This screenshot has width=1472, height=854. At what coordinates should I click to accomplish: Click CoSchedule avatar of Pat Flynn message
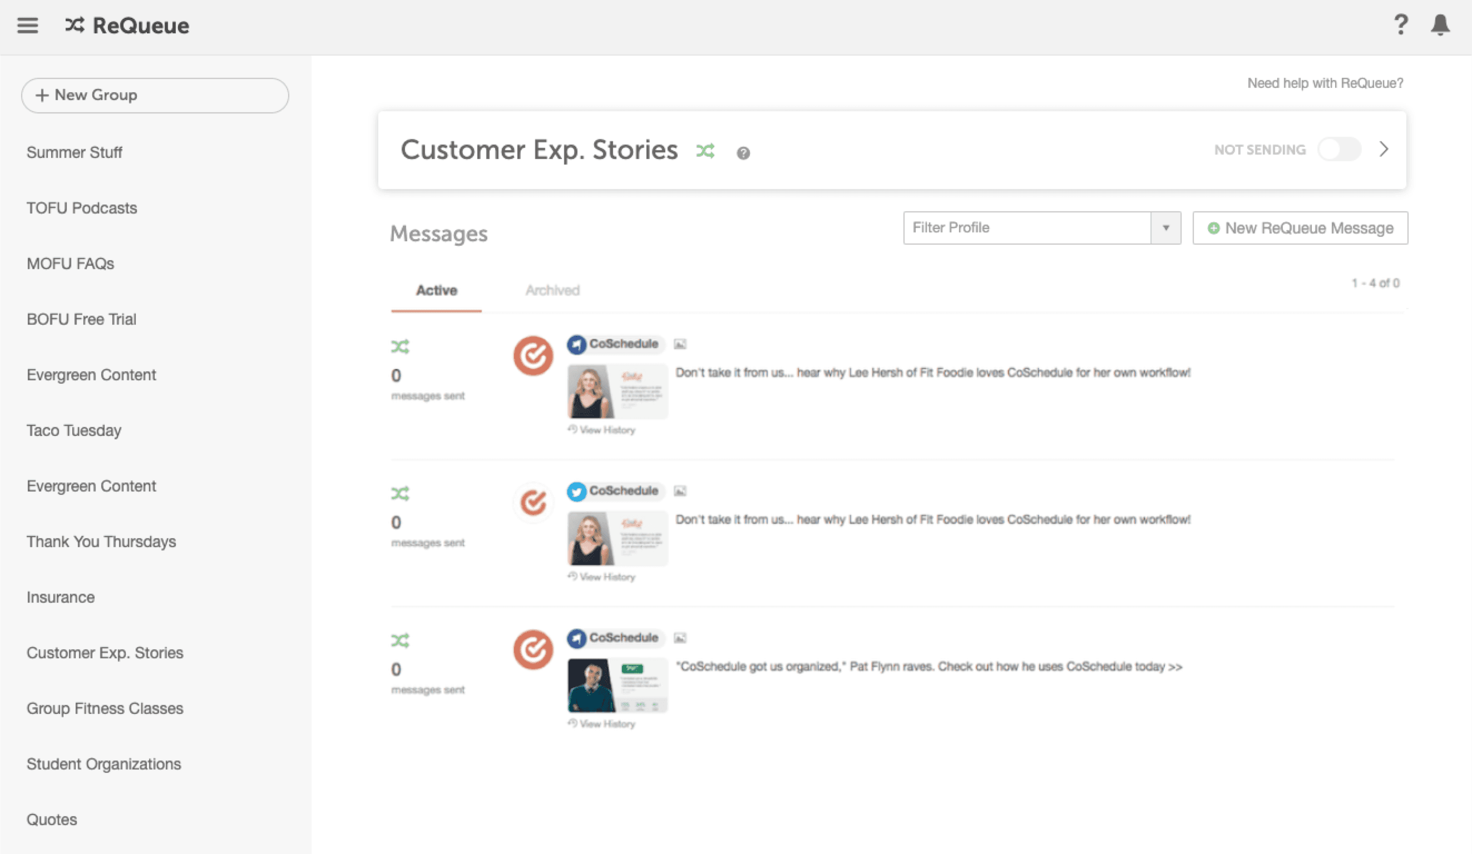tap(533, 650)
